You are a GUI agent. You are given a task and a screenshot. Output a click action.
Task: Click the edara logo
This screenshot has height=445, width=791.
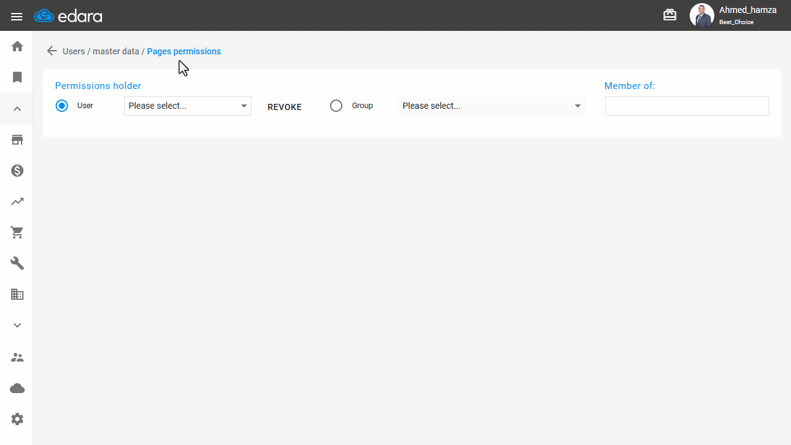point(68,16)
